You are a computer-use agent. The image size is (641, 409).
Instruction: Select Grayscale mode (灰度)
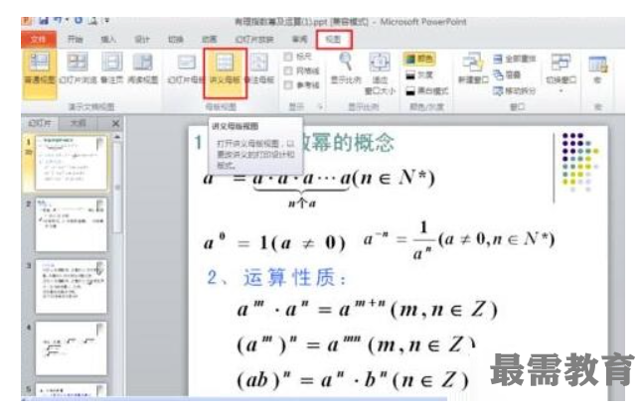[419, 75]
